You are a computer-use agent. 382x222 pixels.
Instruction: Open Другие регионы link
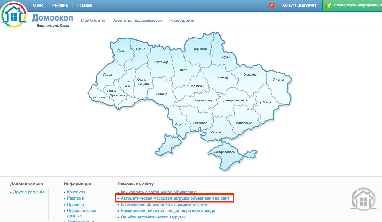pos(29,192)
